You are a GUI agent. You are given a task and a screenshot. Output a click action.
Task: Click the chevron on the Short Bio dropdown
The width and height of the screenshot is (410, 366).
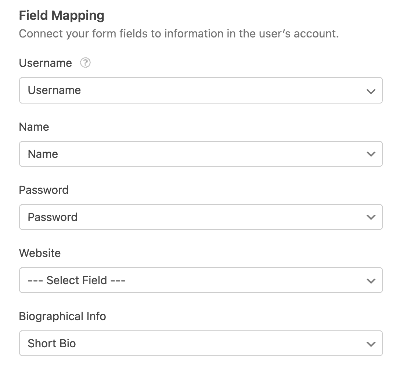pyautogui.click(x=371, y=343)
